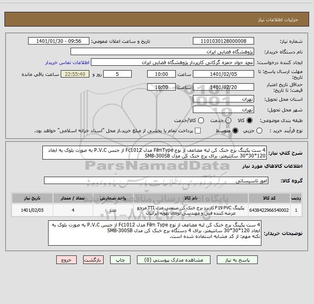314x304 pixels.
Task: Click the واحد شمارش column header
Action: click(113, 198)
